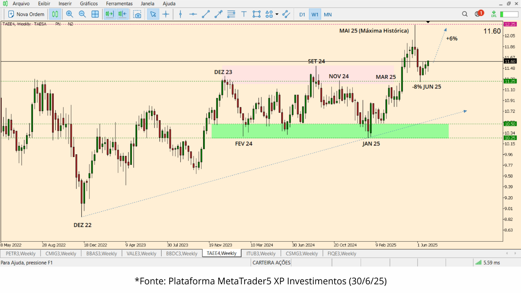The image size is (521, 293).
Task: Restore the window with the restore button
Action: [x=509, y=4]
